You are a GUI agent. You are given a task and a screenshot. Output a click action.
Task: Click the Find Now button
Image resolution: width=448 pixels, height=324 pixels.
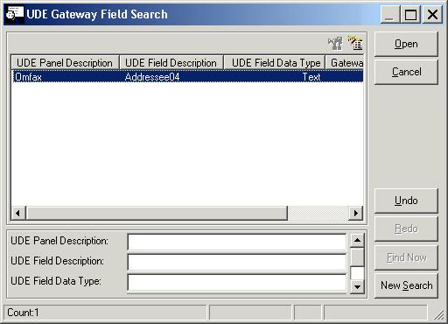coord(406,257)
